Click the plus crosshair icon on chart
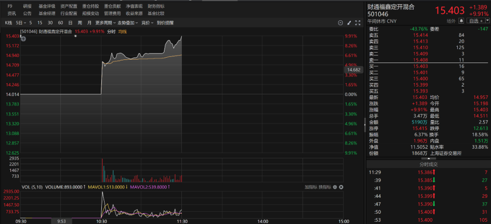The image size is (491, 224). [x=23, y=39]
